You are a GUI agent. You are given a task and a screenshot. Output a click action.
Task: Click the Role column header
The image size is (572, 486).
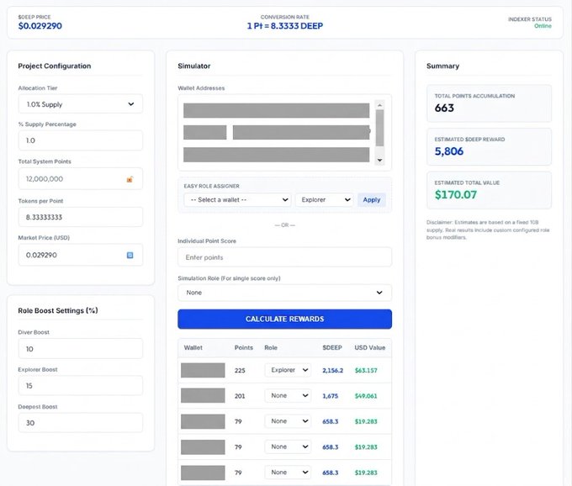(x=271, y=348)
